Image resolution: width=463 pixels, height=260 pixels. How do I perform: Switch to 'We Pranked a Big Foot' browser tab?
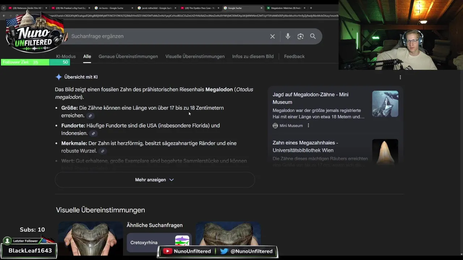pos(70,8)
